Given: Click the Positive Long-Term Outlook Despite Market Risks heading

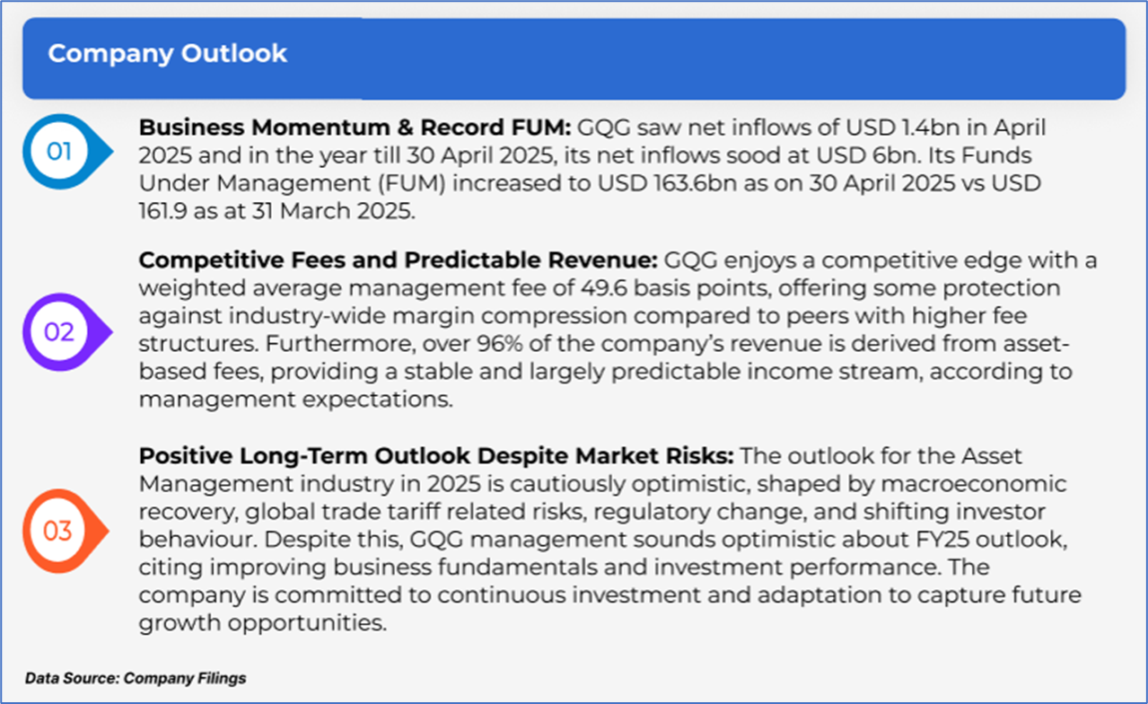Looking at the screenshot, I should 436,456.
